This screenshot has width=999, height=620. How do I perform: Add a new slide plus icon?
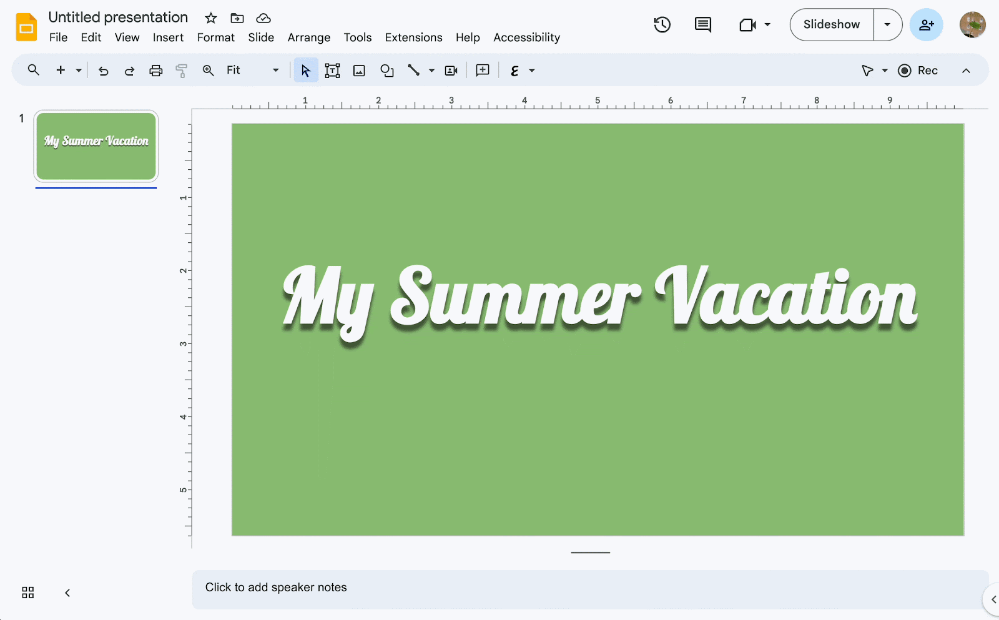click(61, 70)
